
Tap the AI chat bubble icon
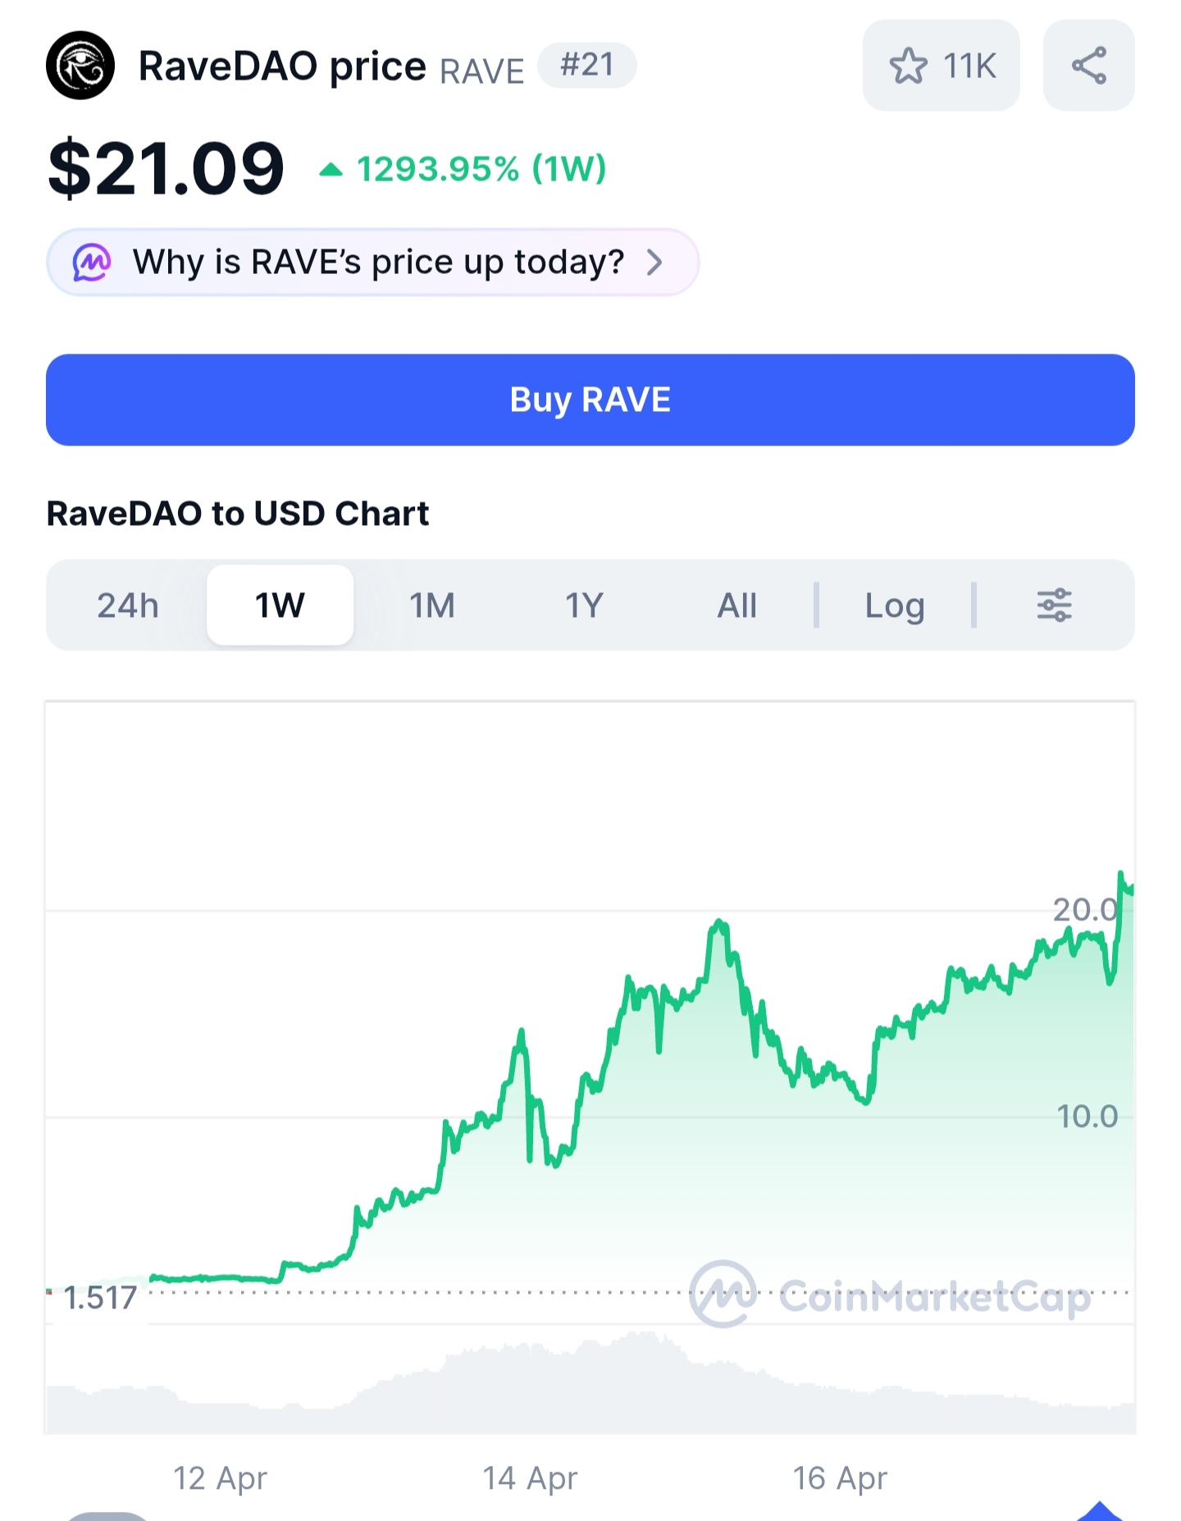(92, 263)
